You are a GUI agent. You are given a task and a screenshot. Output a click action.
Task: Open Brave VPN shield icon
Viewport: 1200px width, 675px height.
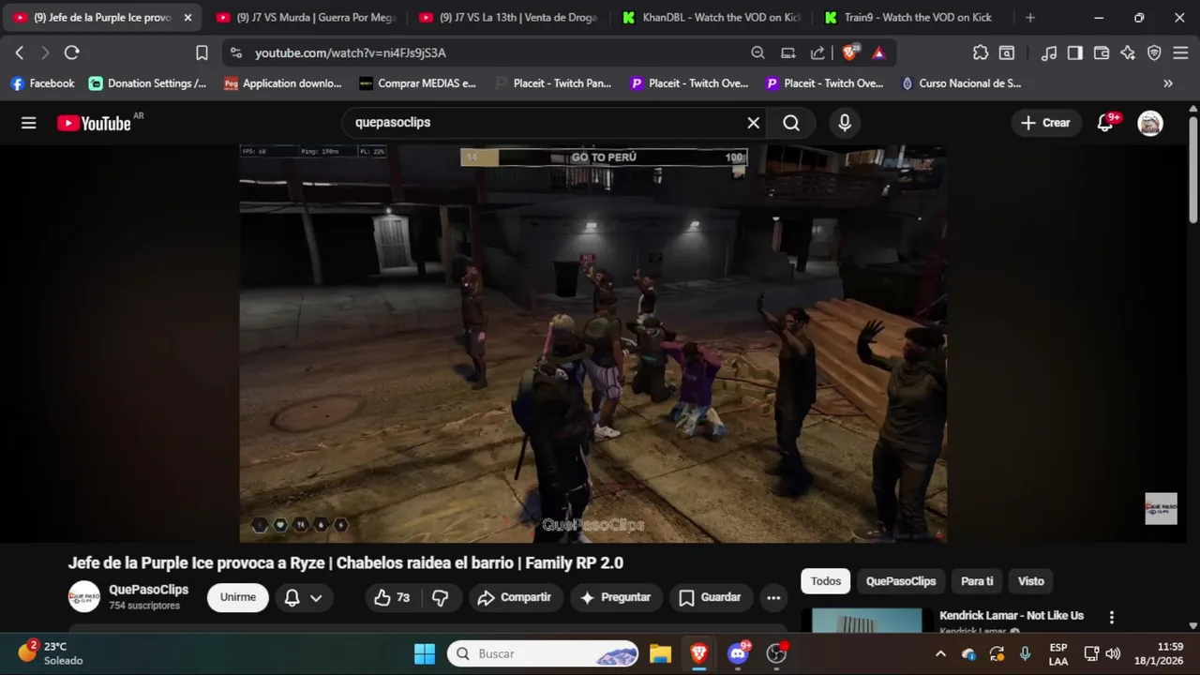(1154, 52)
